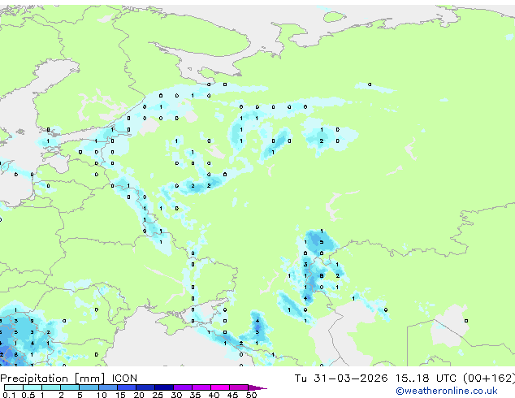Pick the legend swatch between 30 and 35
515x398 pixels.
(183, 387)
